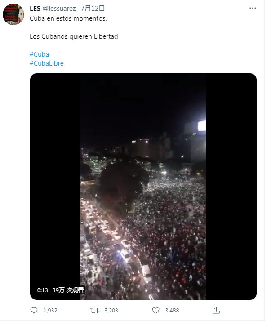This screenshot has width=271, height=321.
Task: Click the "Cuba en estos momentos." tweet text
Action: (x=68, y=18)
